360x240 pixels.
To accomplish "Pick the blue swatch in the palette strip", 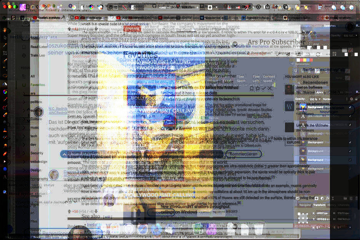I will pos(308,60).
